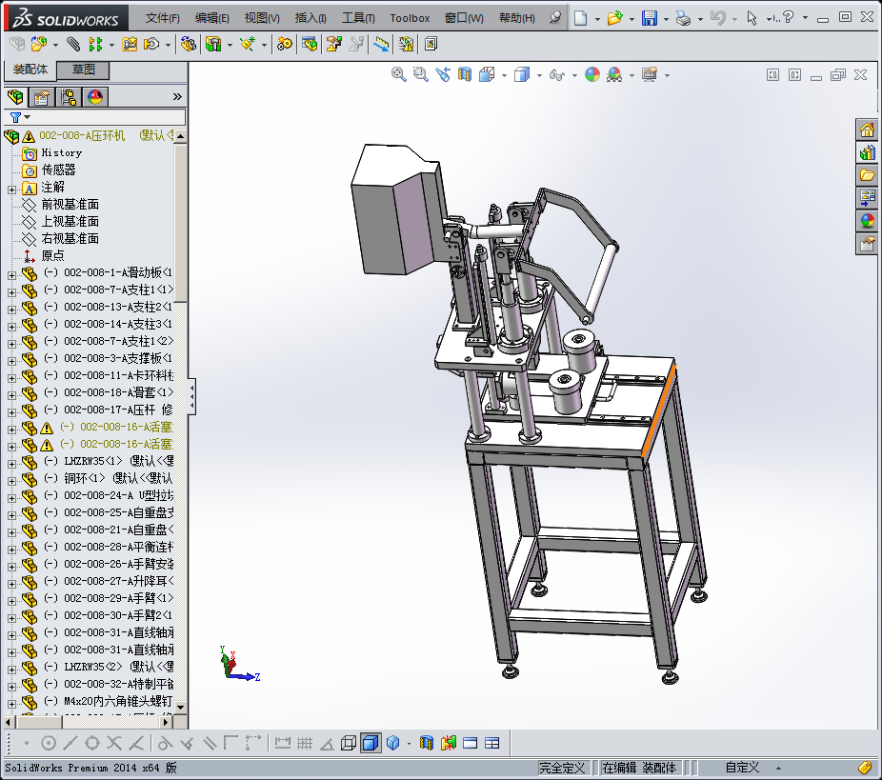882x780 pixels.
Task: Toggle the sketch grid display button
Action: coord(305,743)
